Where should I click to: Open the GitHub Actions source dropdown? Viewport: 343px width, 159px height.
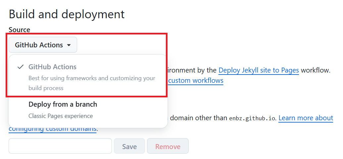(43, 45)
